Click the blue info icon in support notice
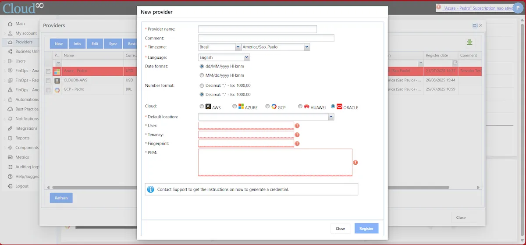This screenshot has width=526, height=245. (150, 189)
